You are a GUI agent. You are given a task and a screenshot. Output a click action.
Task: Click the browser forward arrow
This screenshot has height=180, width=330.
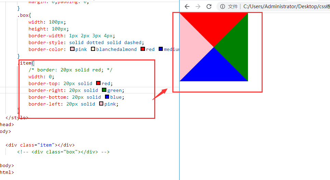coord(198,6)
